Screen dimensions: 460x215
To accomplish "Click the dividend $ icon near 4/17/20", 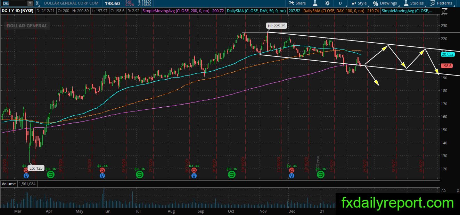I will coord(51,175).
